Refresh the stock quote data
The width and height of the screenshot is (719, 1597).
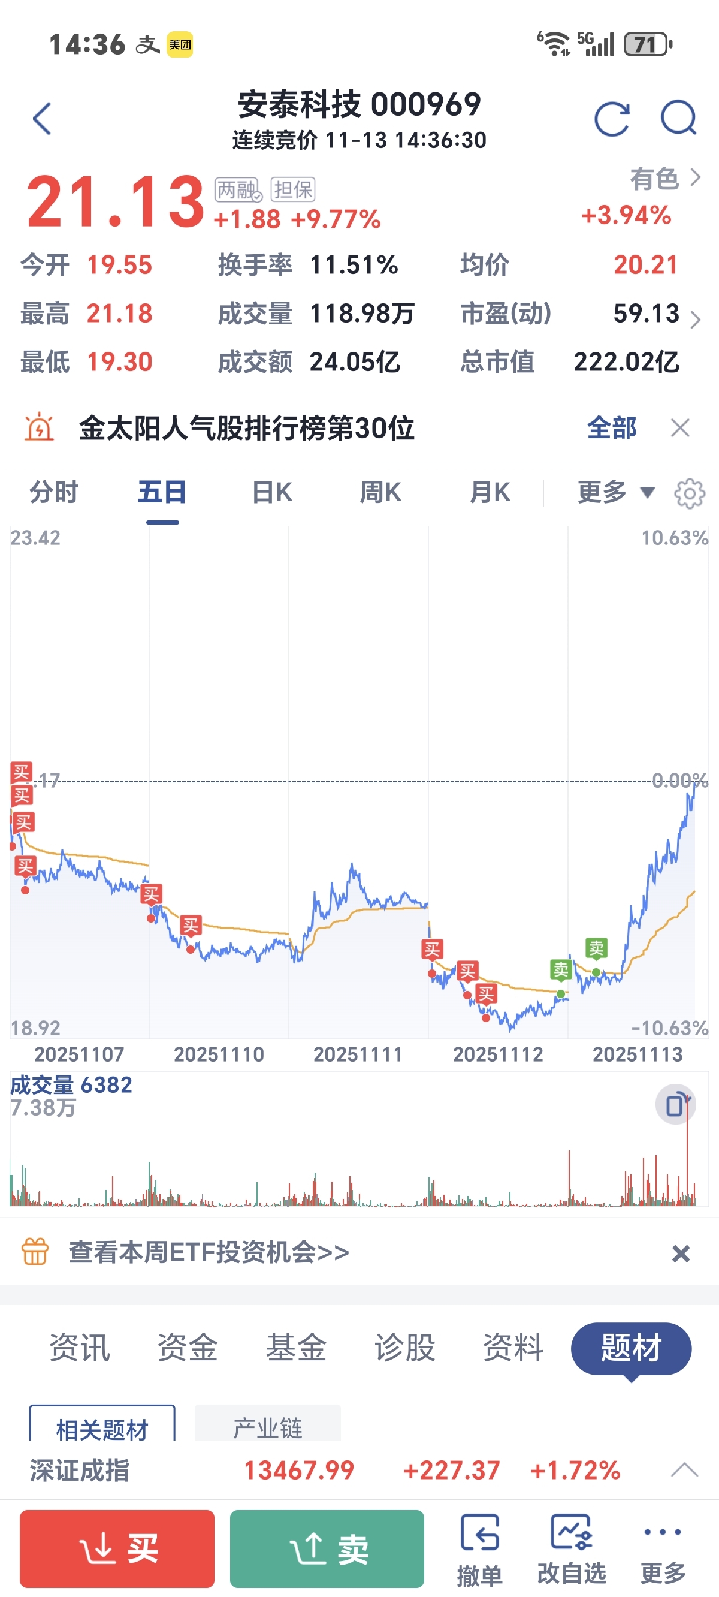[612, 119]
